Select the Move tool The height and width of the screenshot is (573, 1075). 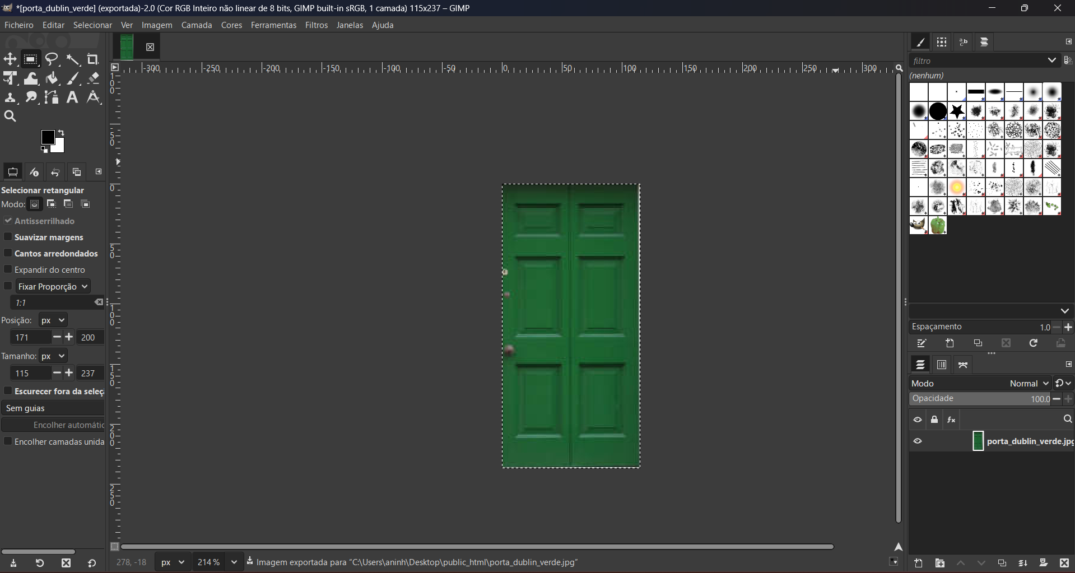(10, 59)
